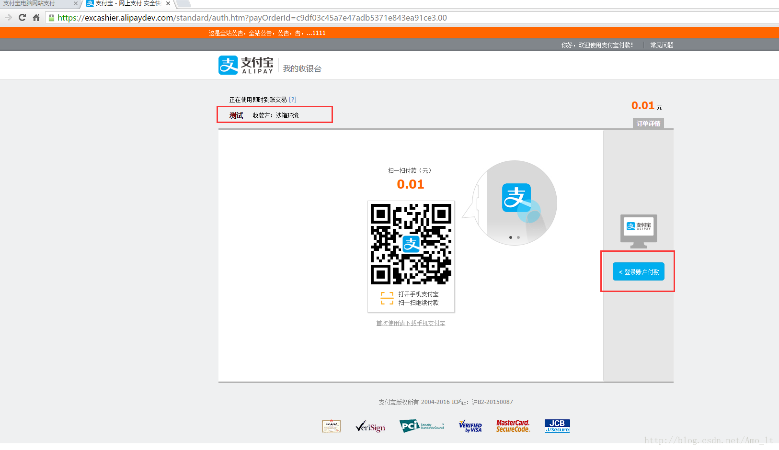
Task: Click the certificate badge left of VeriSign
Action: point(332,426)
